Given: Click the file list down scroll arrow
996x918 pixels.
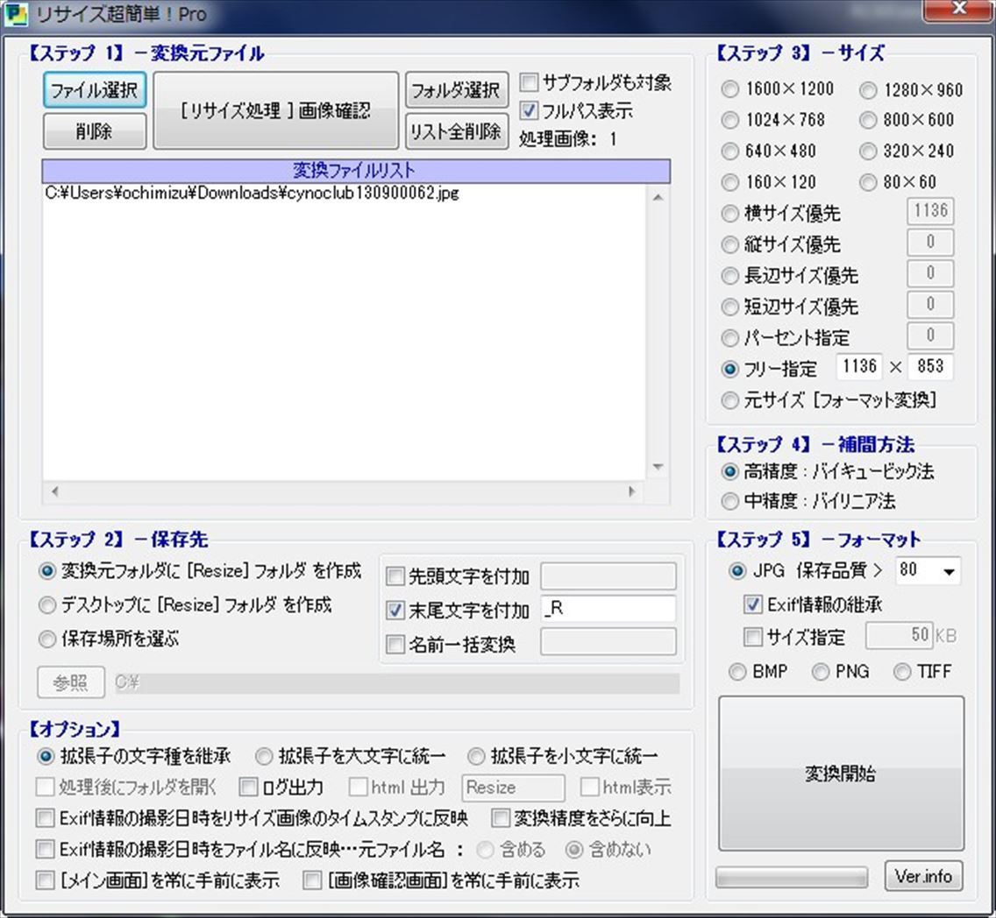Looking at the screenshot, I should (658, 467).
